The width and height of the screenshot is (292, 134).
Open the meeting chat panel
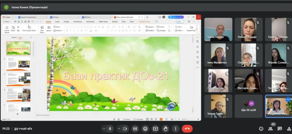coord(280,129)
